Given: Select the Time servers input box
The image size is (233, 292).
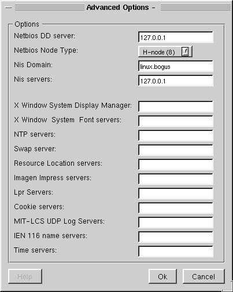Looking at the screenshot, I should pos(176,251).
